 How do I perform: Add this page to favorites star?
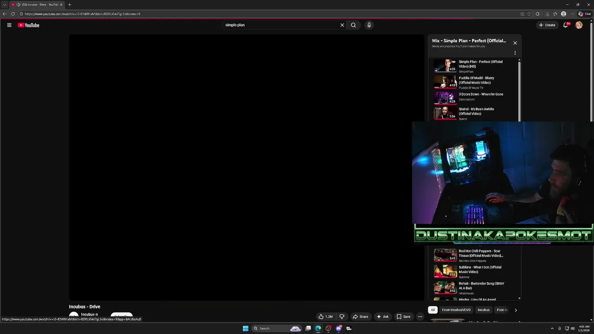pyautogui.click(x=529, y=14)
